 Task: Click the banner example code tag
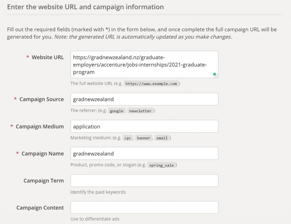tap(144, 138)
